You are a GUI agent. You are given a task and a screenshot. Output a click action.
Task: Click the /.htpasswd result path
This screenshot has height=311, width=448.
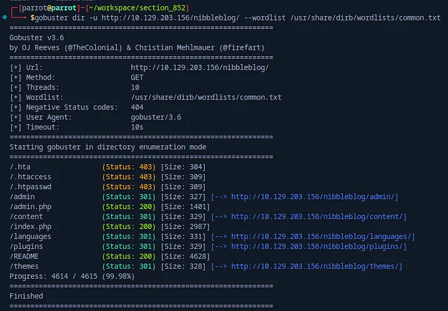coord(31,187)
